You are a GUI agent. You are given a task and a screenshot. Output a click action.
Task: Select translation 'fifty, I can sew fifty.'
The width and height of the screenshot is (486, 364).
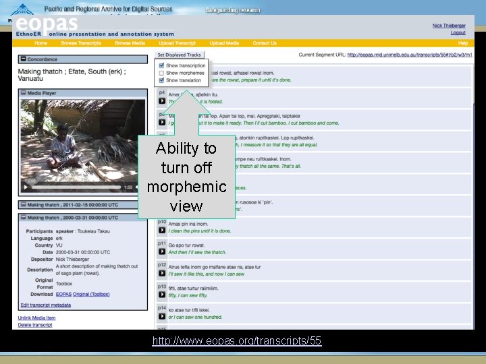[188, 295]
